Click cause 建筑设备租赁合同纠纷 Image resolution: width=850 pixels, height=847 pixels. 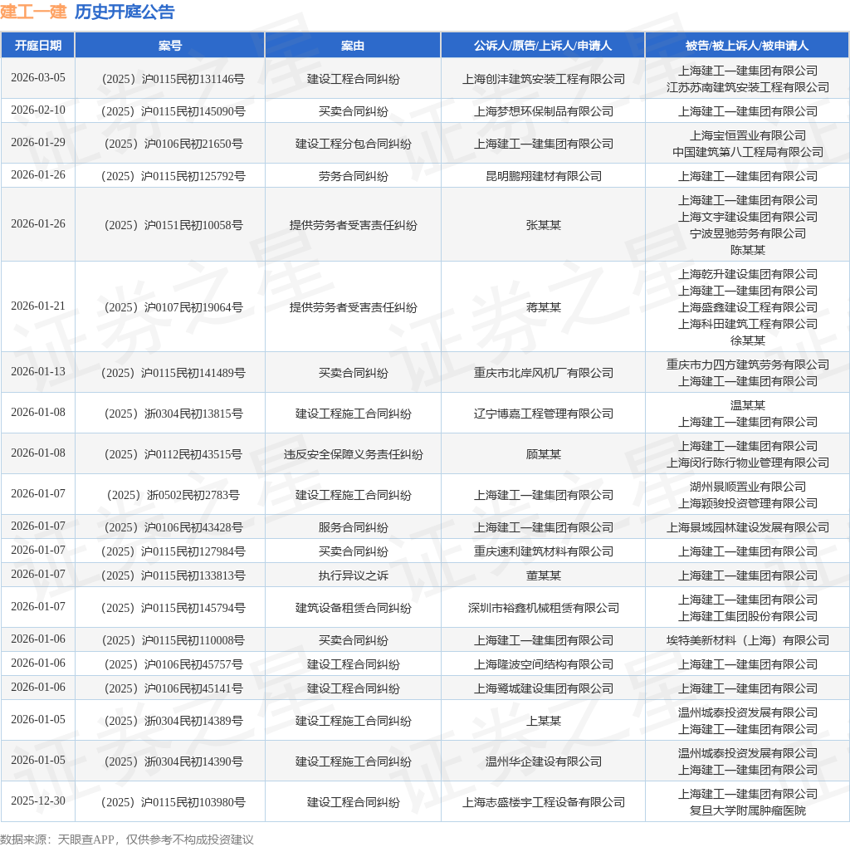pyautogui.click(x=353, y=609)
